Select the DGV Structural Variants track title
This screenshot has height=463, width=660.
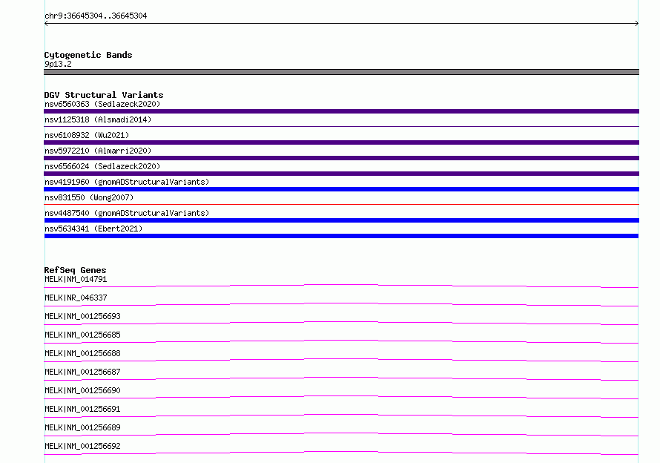click(104, 95)
